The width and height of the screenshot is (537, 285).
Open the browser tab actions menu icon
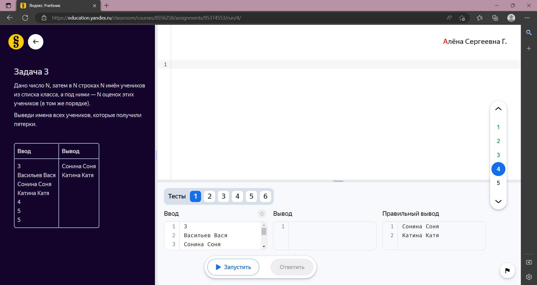(x=8, y=6)
